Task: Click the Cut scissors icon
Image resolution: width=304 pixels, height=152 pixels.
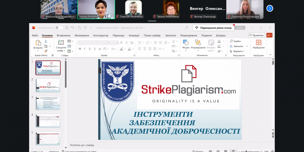Action: pos(46,41)
